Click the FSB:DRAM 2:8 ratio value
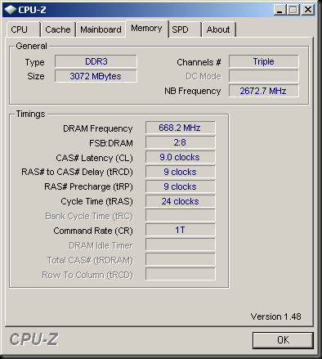Image resolution: width=322 pixels, height=359 pixels. click(x=180, y=142)
